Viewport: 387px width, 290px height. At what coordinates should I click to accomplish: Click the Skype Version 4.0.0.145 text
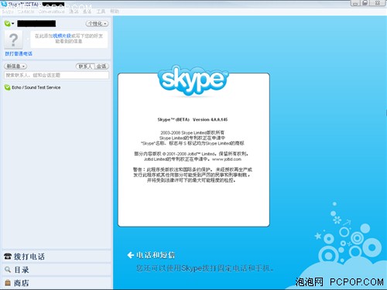[x=193, y=120]
